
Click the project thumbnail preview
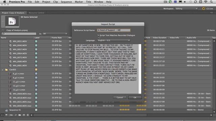point(12,22)
